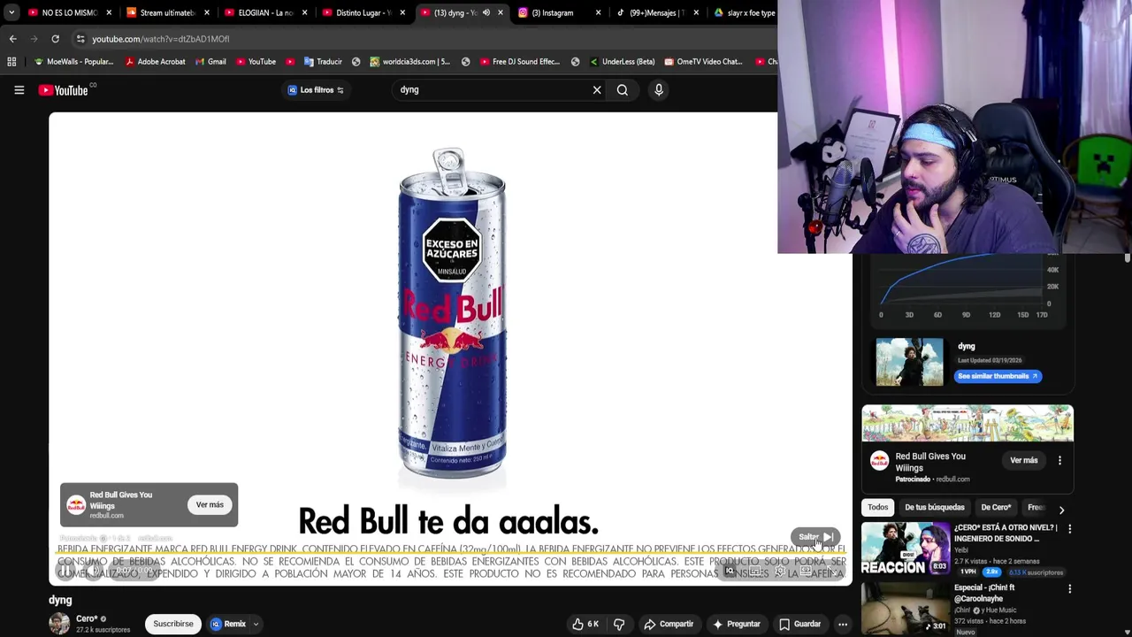Image resolution: width=1132 pixels, height=637 pixels.
Task: Dislike the video with the thumbs-down button
Action: (619, 624)
